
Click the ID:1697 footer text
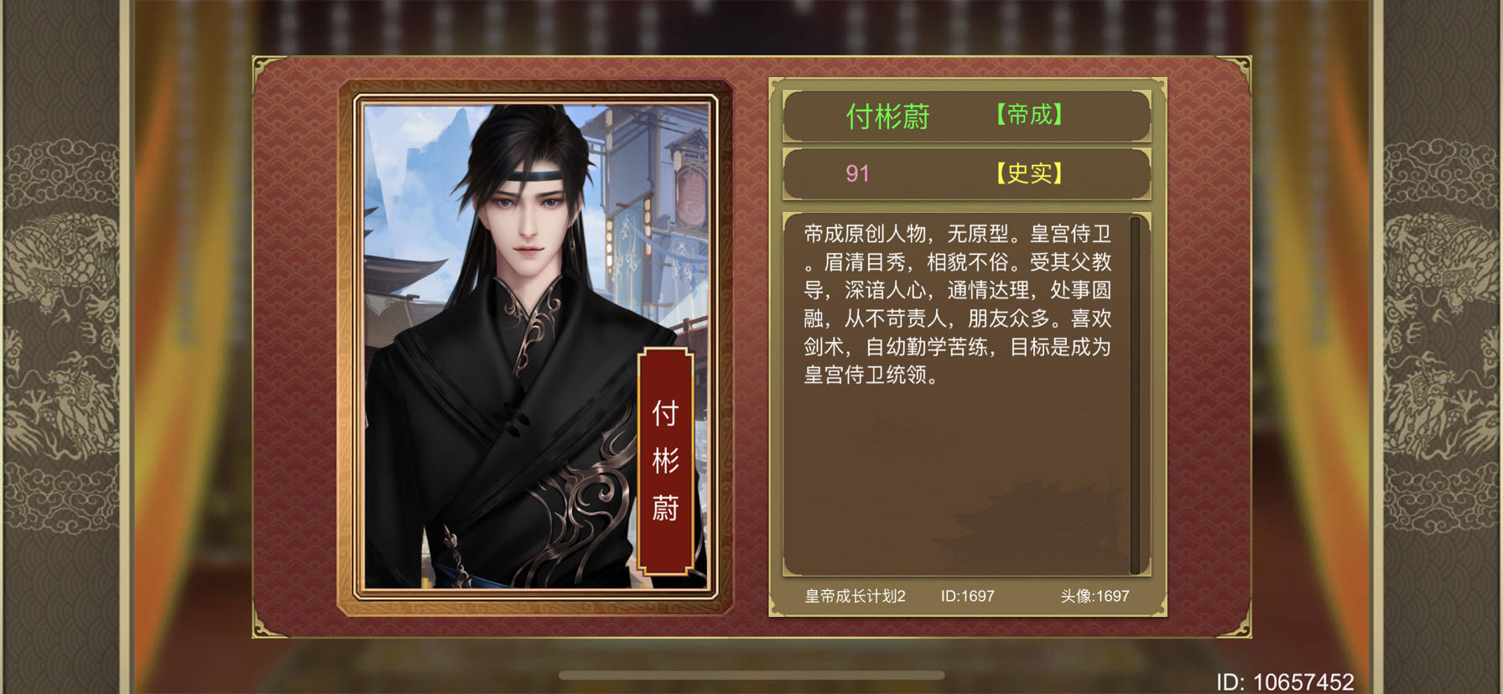coord(967,597)
